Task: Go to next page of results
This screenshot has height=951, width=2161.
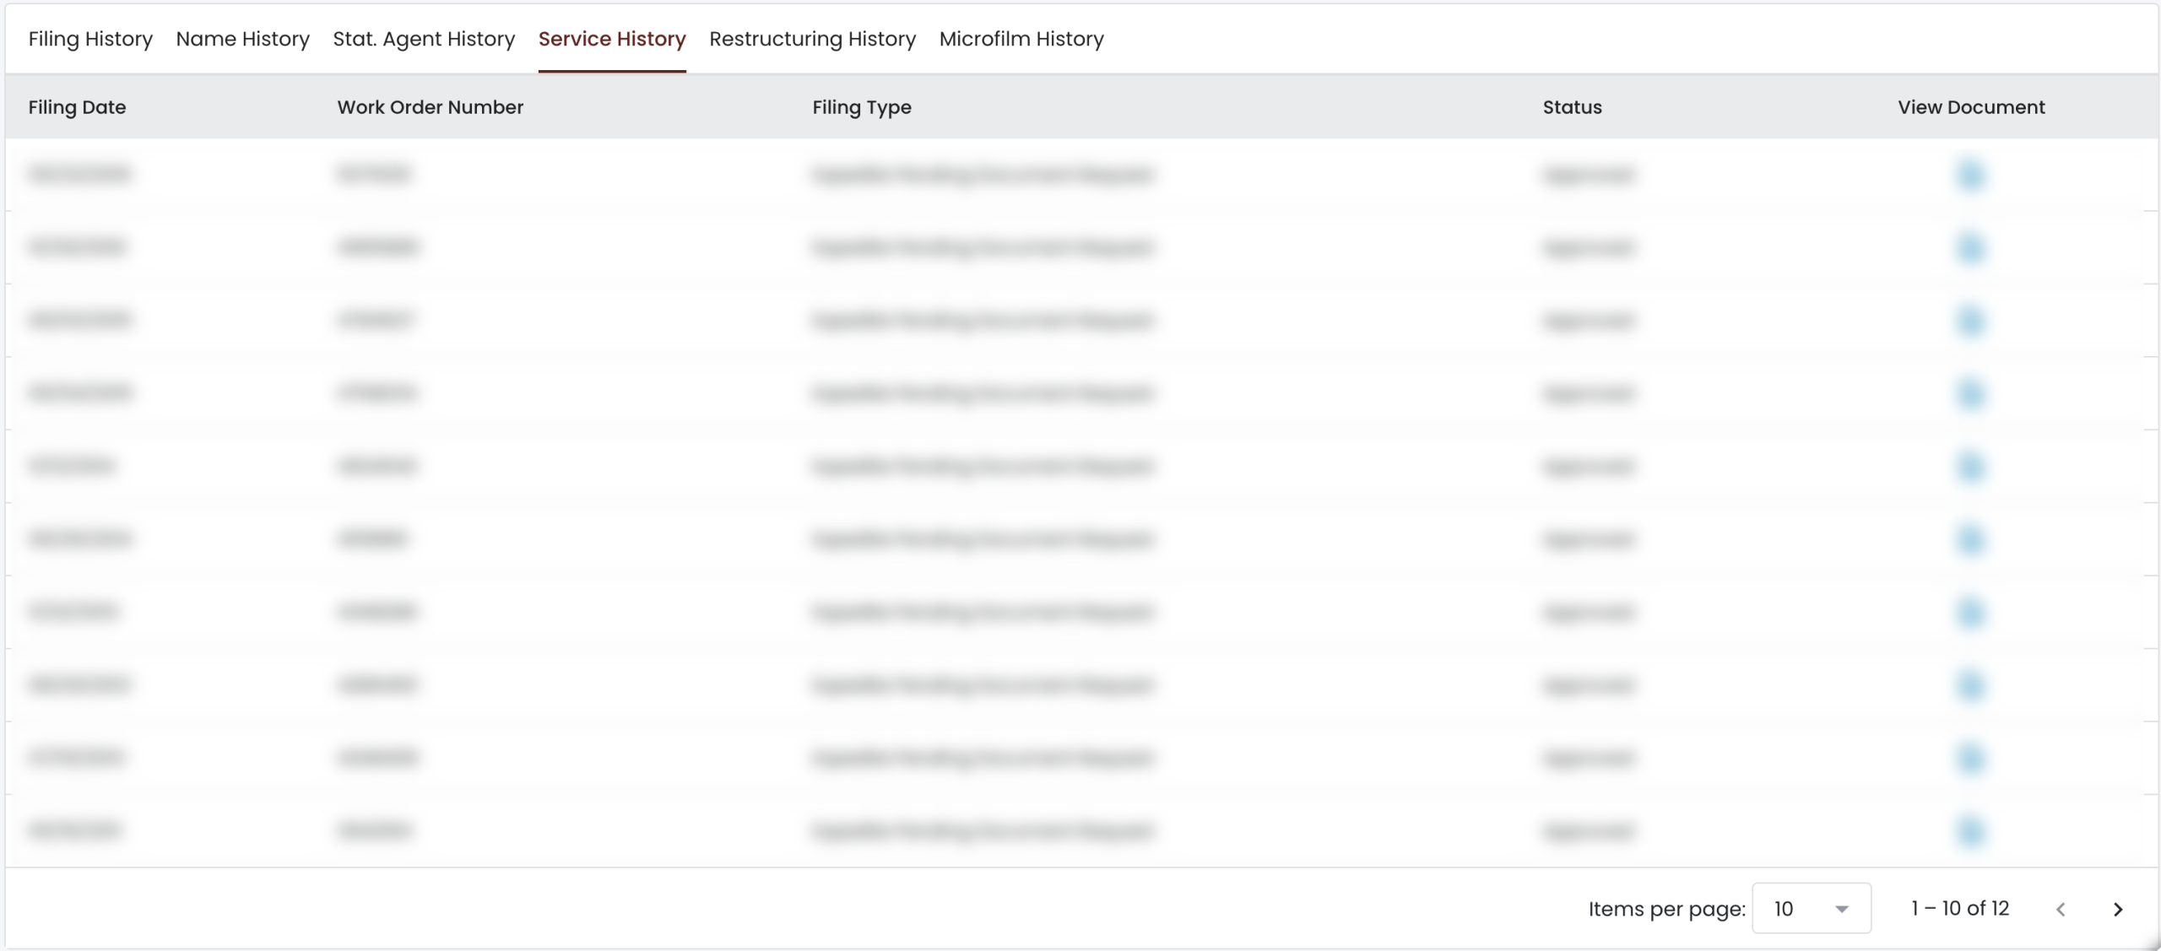Action: pyautogui.click(x=2117, y=909)
